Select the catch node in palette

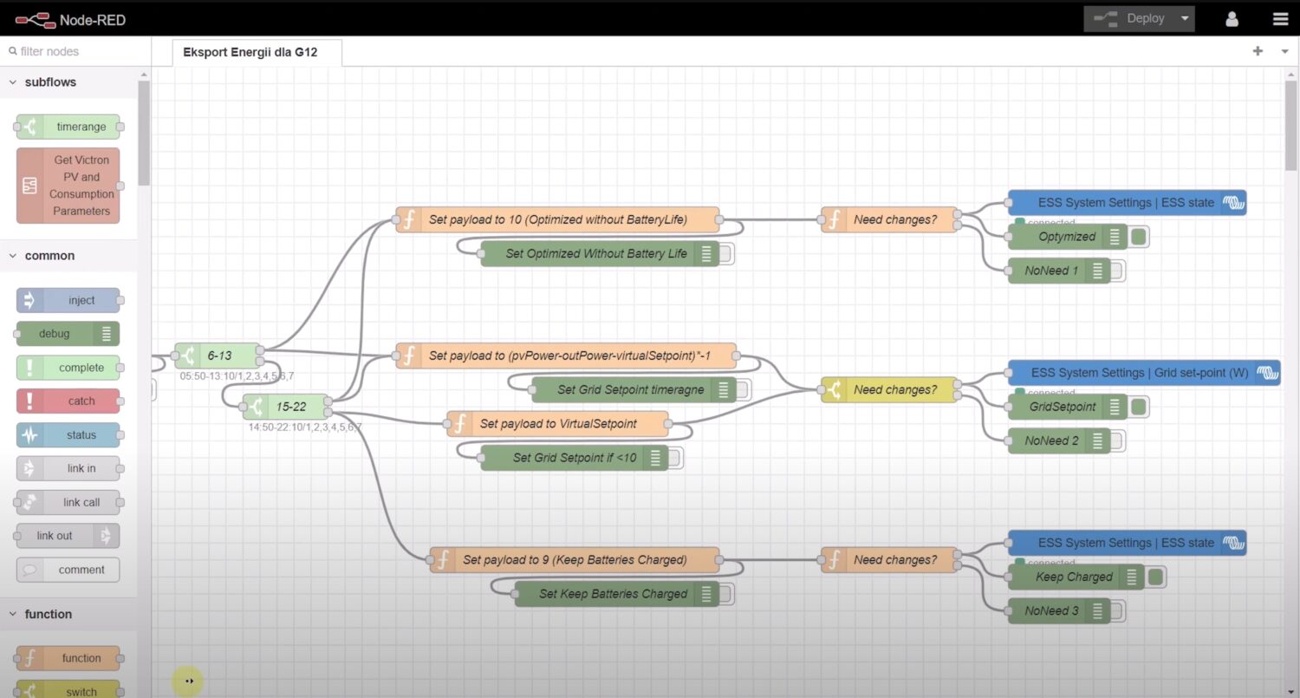[68, 401]
